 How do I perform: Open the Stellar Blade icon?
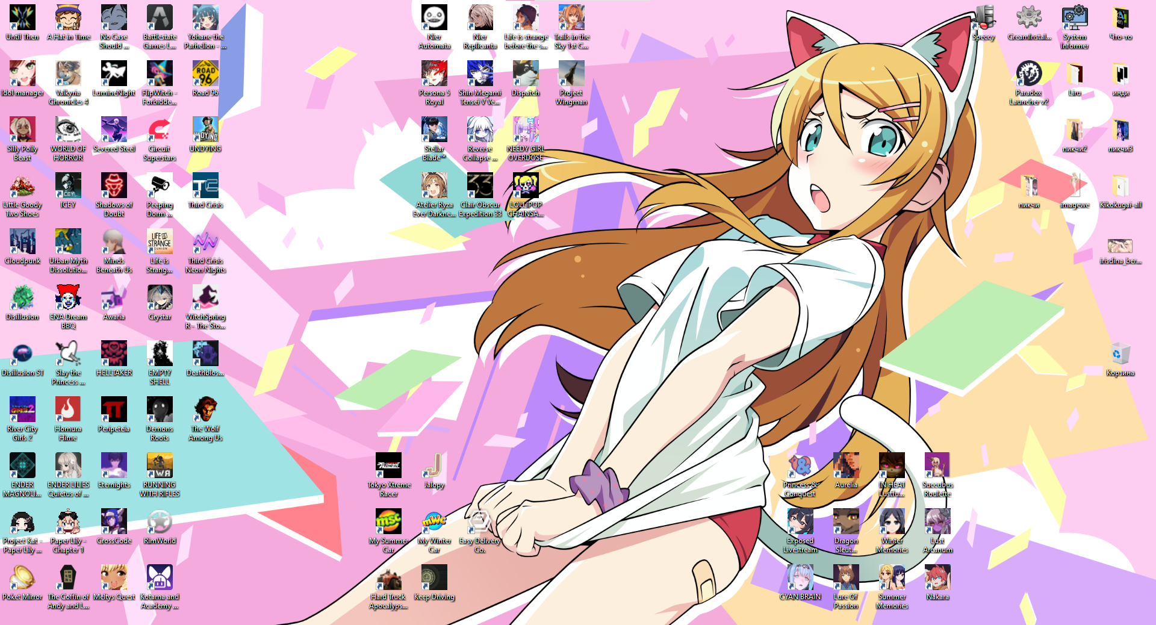(434, 139)
